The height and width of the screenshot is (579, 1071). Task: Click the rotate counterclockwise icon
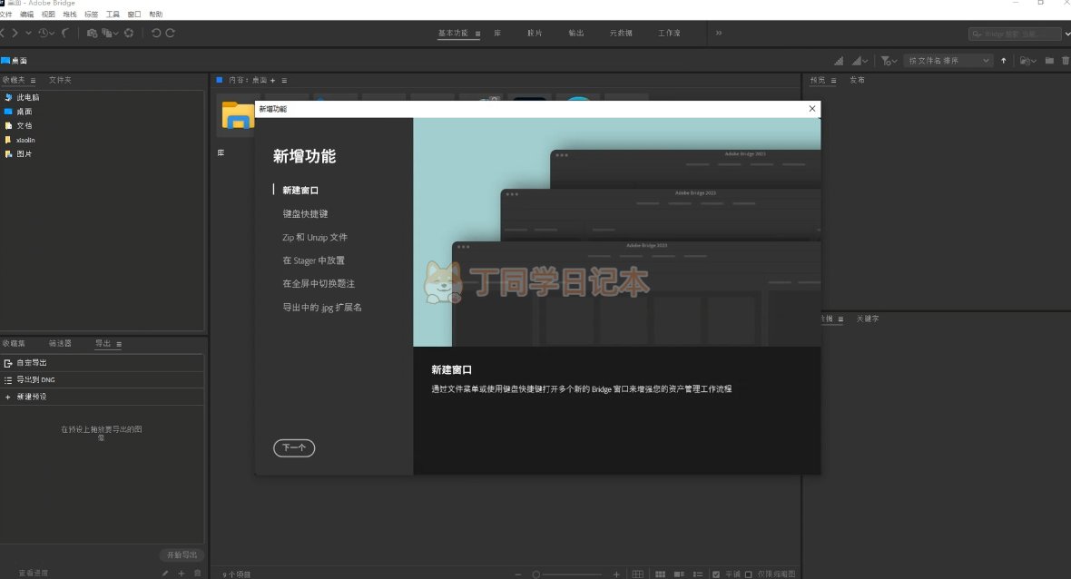click(x=156, y=33)
